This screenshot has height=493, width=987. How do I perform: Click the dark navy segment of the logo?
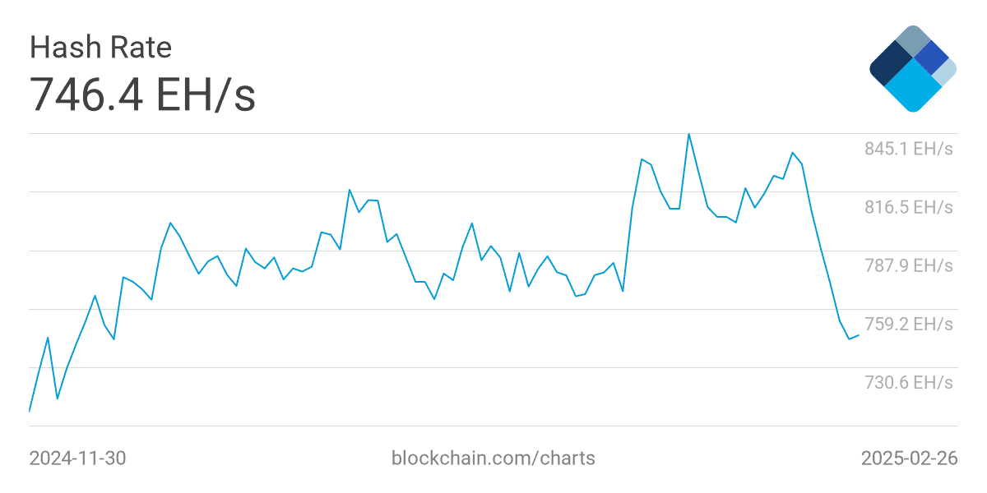891,64
